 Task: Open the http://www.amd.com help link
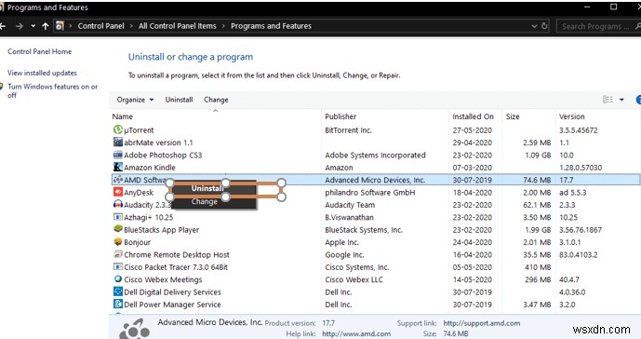click(x=356, y=333)
